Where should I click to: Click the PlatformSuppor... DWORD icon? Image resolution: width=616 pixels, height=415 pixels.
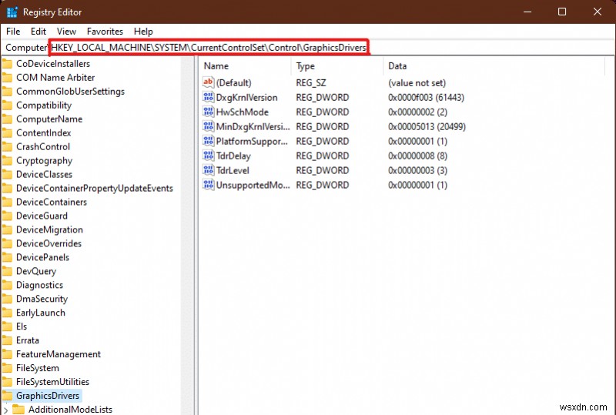(x=208, y=141)
